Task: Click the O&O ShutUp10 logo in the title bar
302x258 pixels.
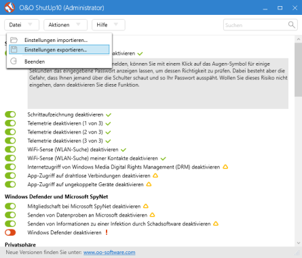Action: pyautogui.click(x=10, y=7)
